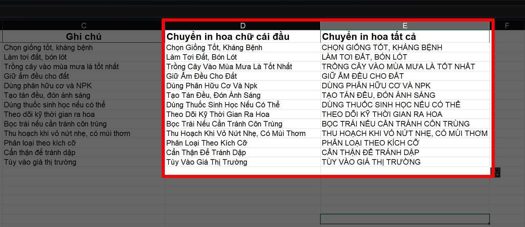
Task: Click the 'Ghi chú' header cell
Action: (84, 36)
